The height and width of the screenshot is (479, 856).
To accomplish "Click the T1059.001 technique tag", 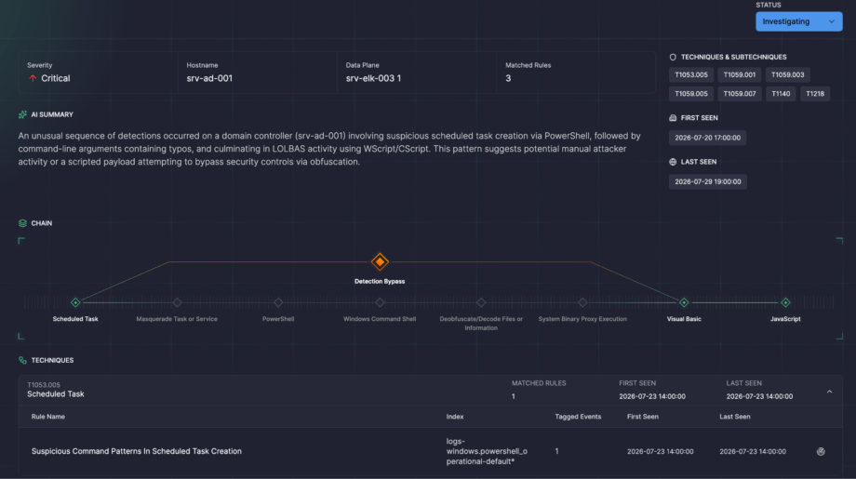I will pos(739,74).
